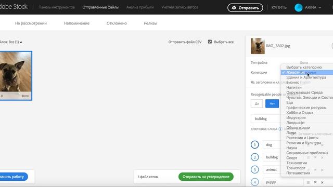Click the bulldog title input field
This screenshot has width=333, height=187.
(266, 119)
